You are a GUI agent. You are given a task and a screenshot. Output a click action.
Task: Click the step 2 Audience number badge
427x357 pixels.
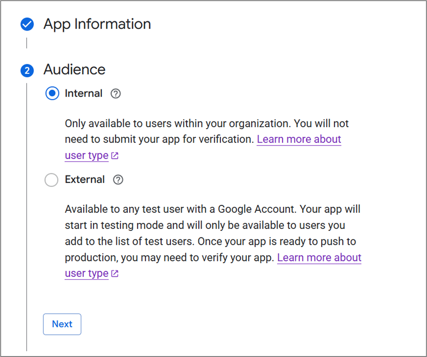coord(27,71)
